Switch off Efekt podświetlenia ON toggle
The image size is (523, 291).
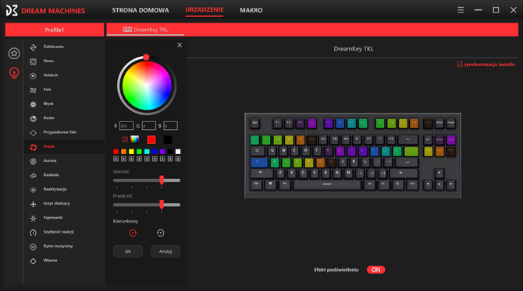[376, 270]
